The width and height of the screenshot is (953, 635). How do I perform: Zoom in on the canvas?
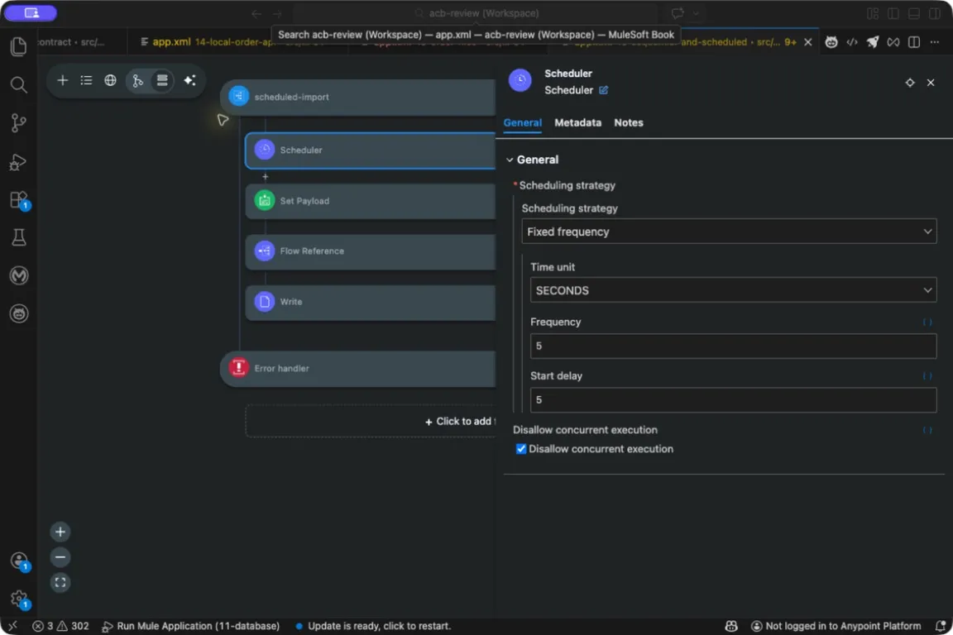(60, 532)
